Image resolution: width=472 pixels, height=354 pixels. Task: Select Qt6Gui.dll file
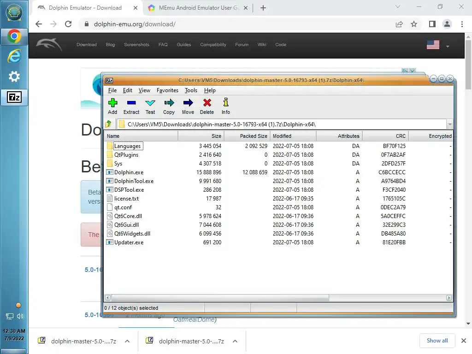126,224
